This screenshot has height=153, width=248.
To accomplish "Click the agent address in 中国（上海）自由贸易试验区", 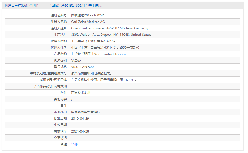I will pyautogui.click(x=105, y=48).
